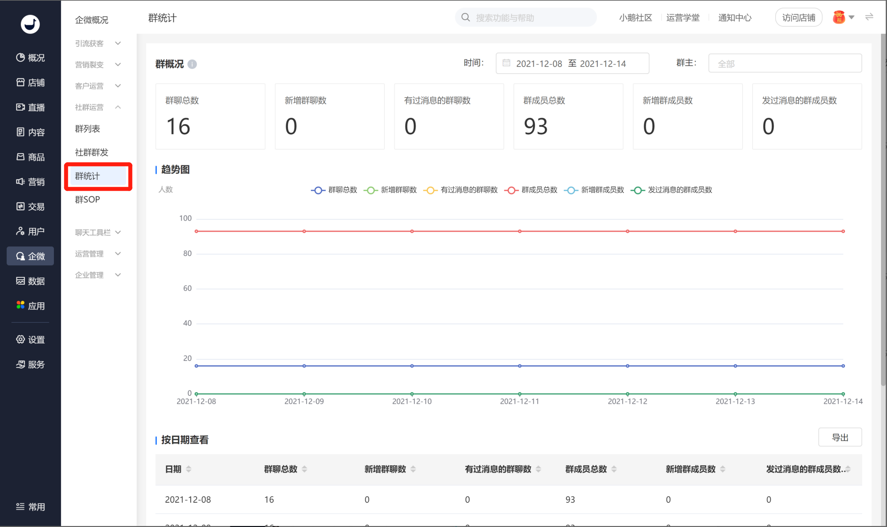
Task: Click the Xiaoe-tech logo icon
Action: coord(30,24)
